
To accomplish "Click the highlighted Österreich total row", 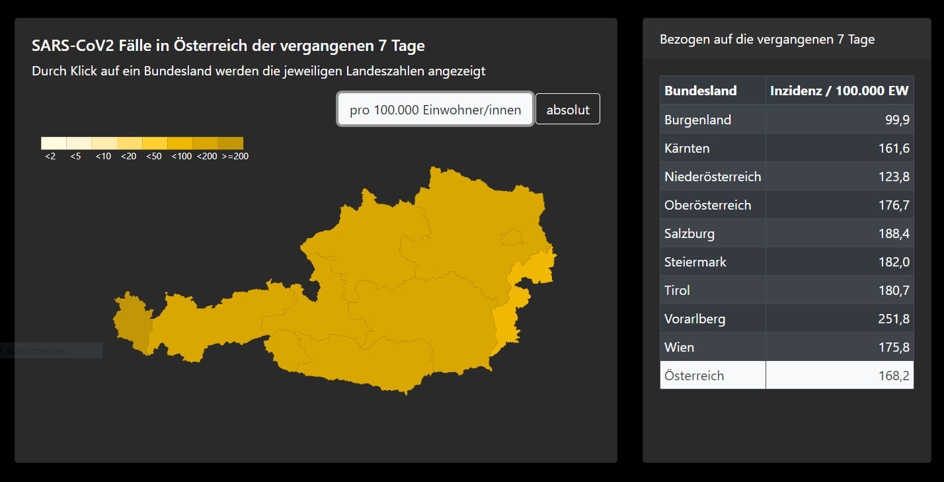I will (x=787, y=376).
